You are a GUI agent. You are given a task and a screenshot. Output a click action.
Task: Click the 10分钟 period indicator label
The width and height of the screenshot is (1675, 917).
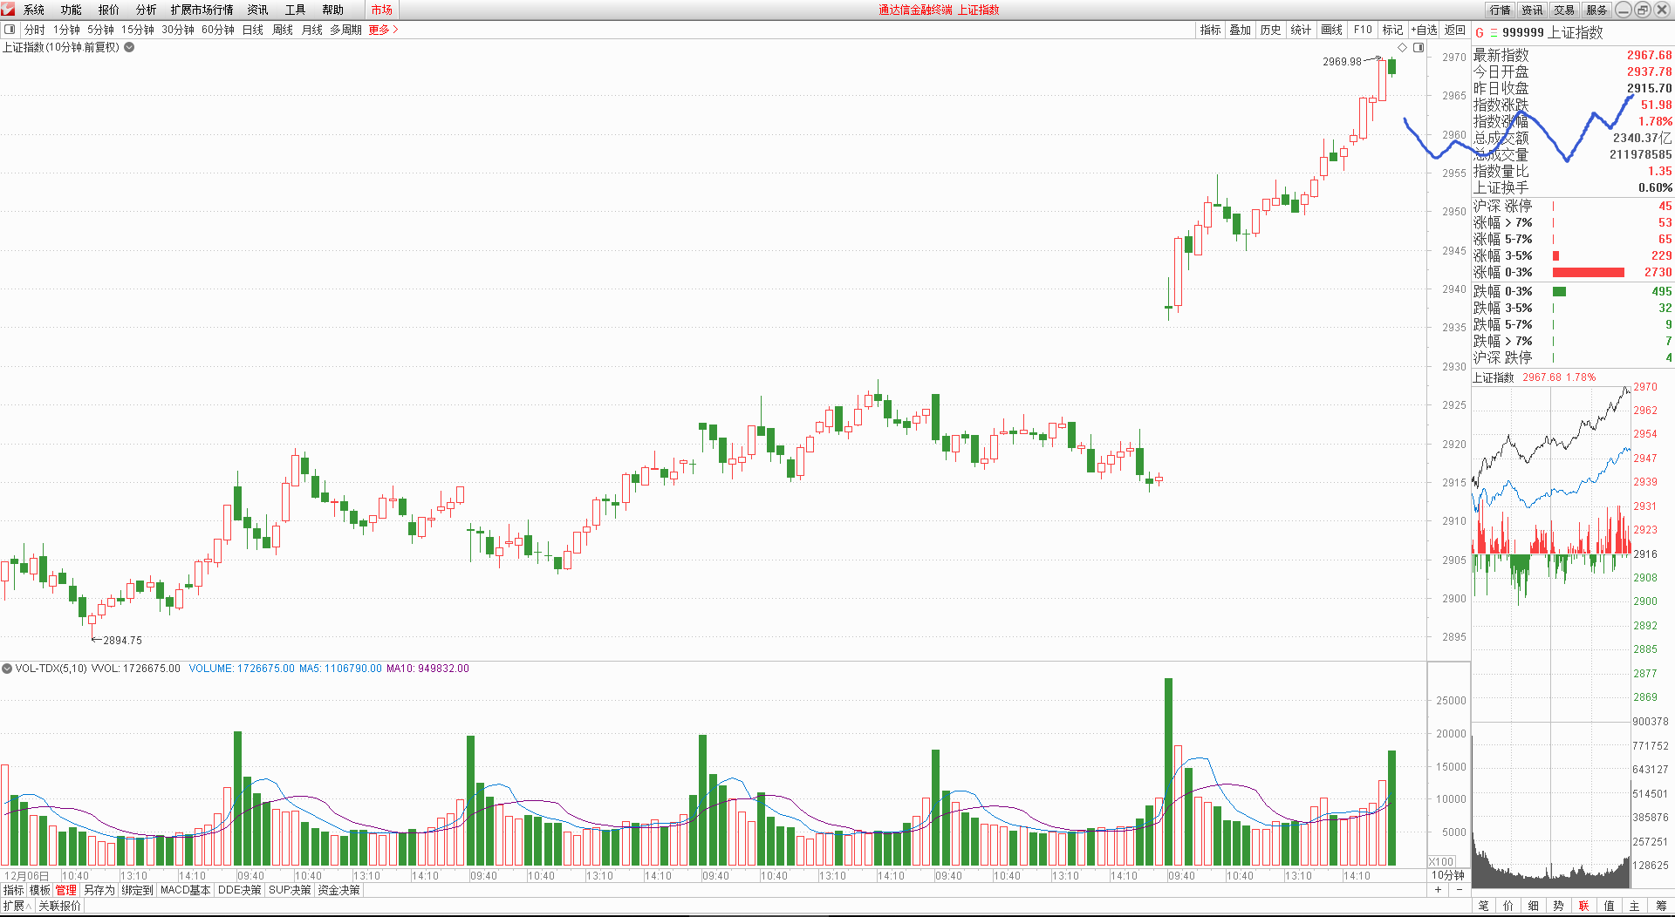tap(1448, 875)
